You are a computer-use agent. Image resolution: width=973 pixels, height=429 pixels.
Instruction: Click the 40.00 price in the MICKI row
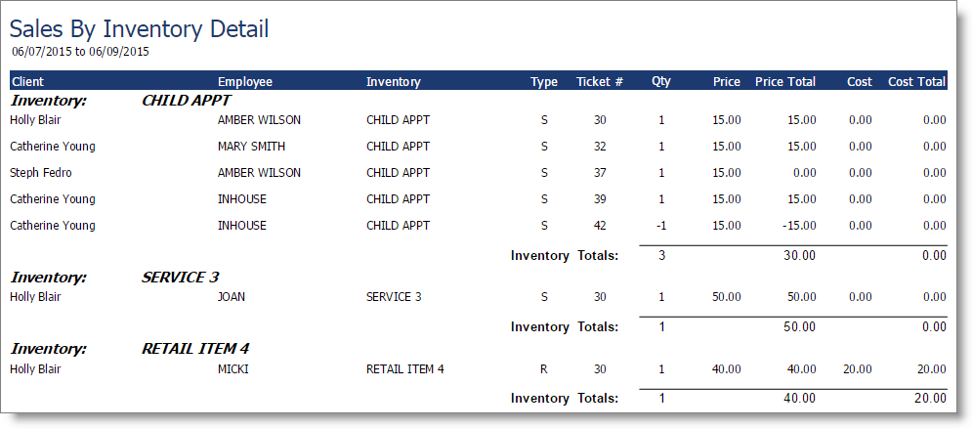pyautogui.click(x=727, y=368)
